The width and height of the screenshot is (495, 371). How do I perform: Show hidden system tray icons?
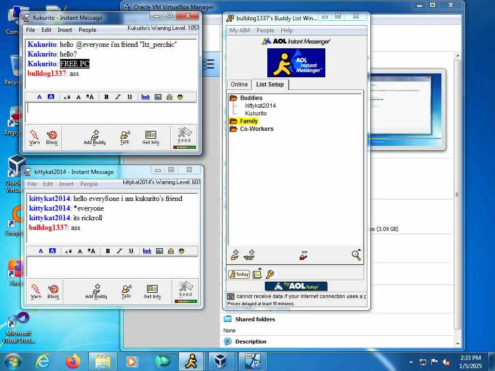[x=411, y=362]
